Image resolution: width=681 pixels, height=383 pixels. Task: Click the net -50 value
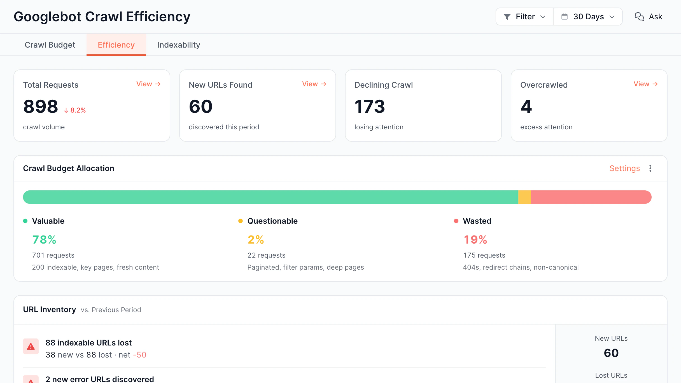(x=139, y=355)
